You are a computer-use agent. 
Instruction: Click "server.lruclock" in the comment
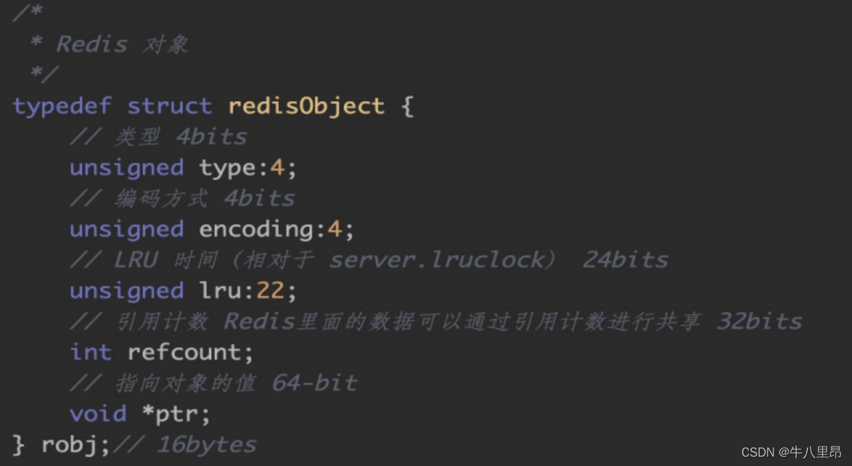(437, 260)
